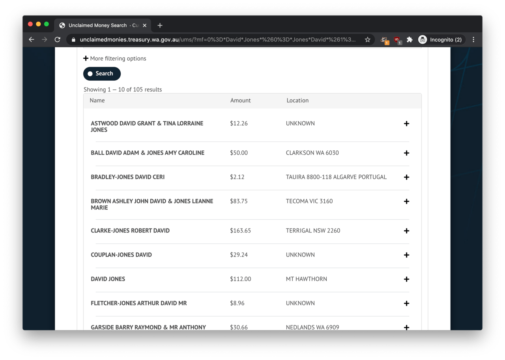505x360 pixels.
Task: Click the name BALL DAVID ADAM & JONES AMY CAROLINE
Action: pos(148,153)
